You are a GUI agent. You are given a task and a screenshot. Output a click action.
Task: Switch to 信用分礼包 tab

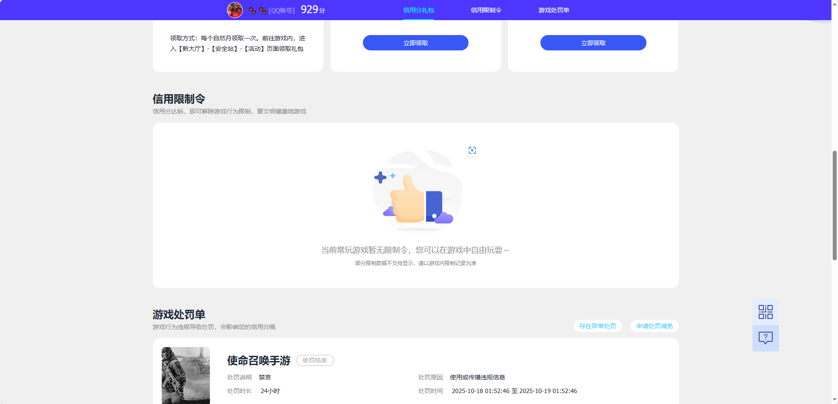419,10
